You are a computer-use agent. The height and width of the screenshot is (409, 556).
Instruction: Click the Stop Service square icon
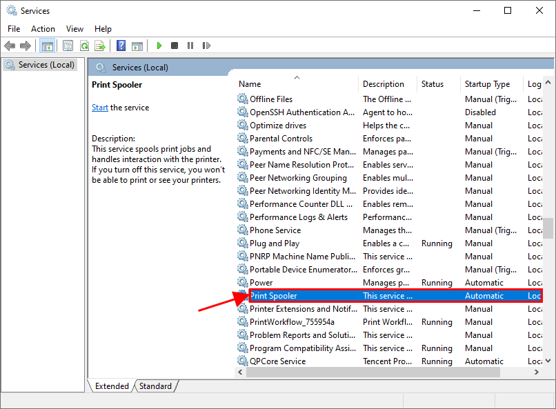click(175, 46)
